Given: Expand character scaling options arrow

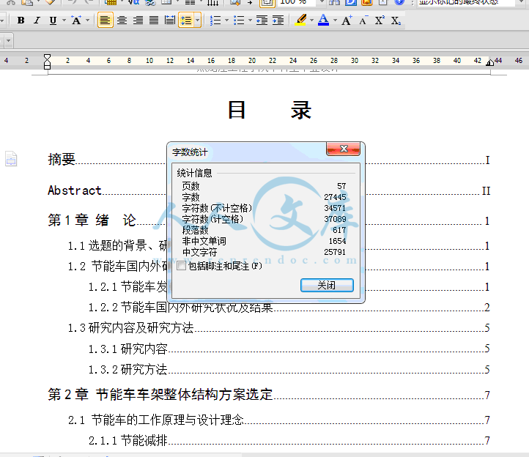Looking at the screenshot, I should pos(87,21).
